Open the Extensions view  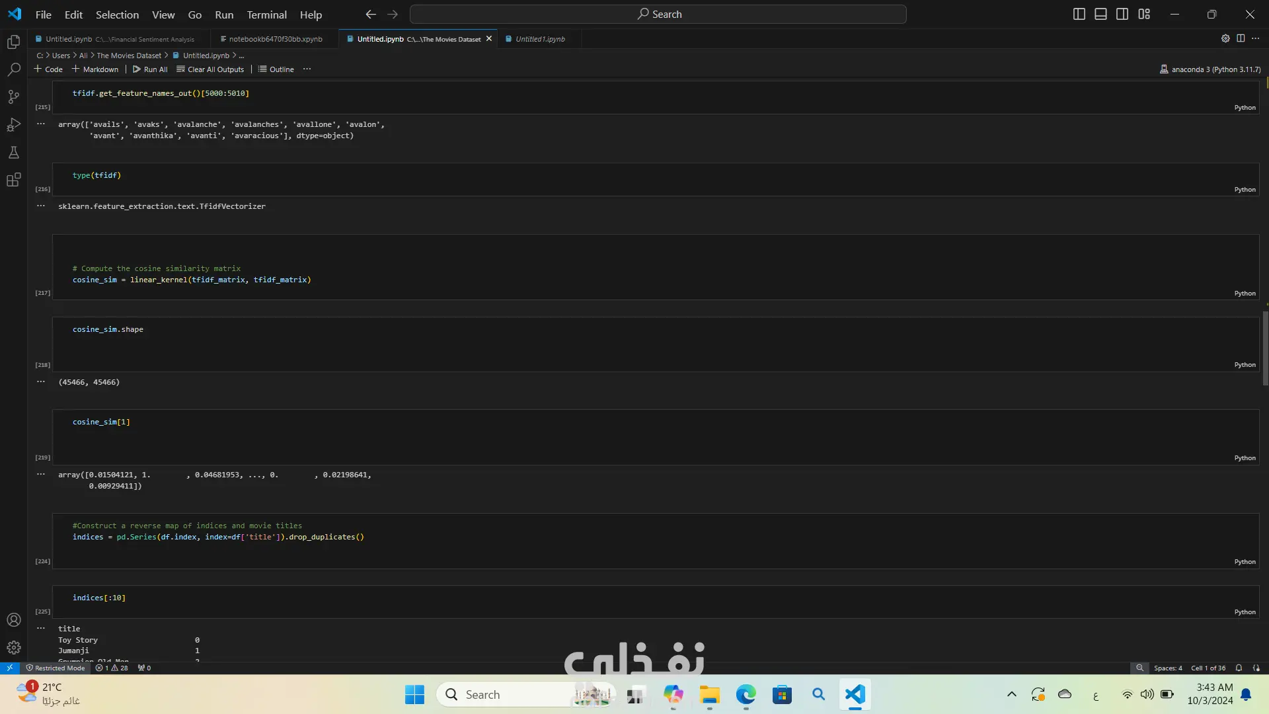pos(13,180)
